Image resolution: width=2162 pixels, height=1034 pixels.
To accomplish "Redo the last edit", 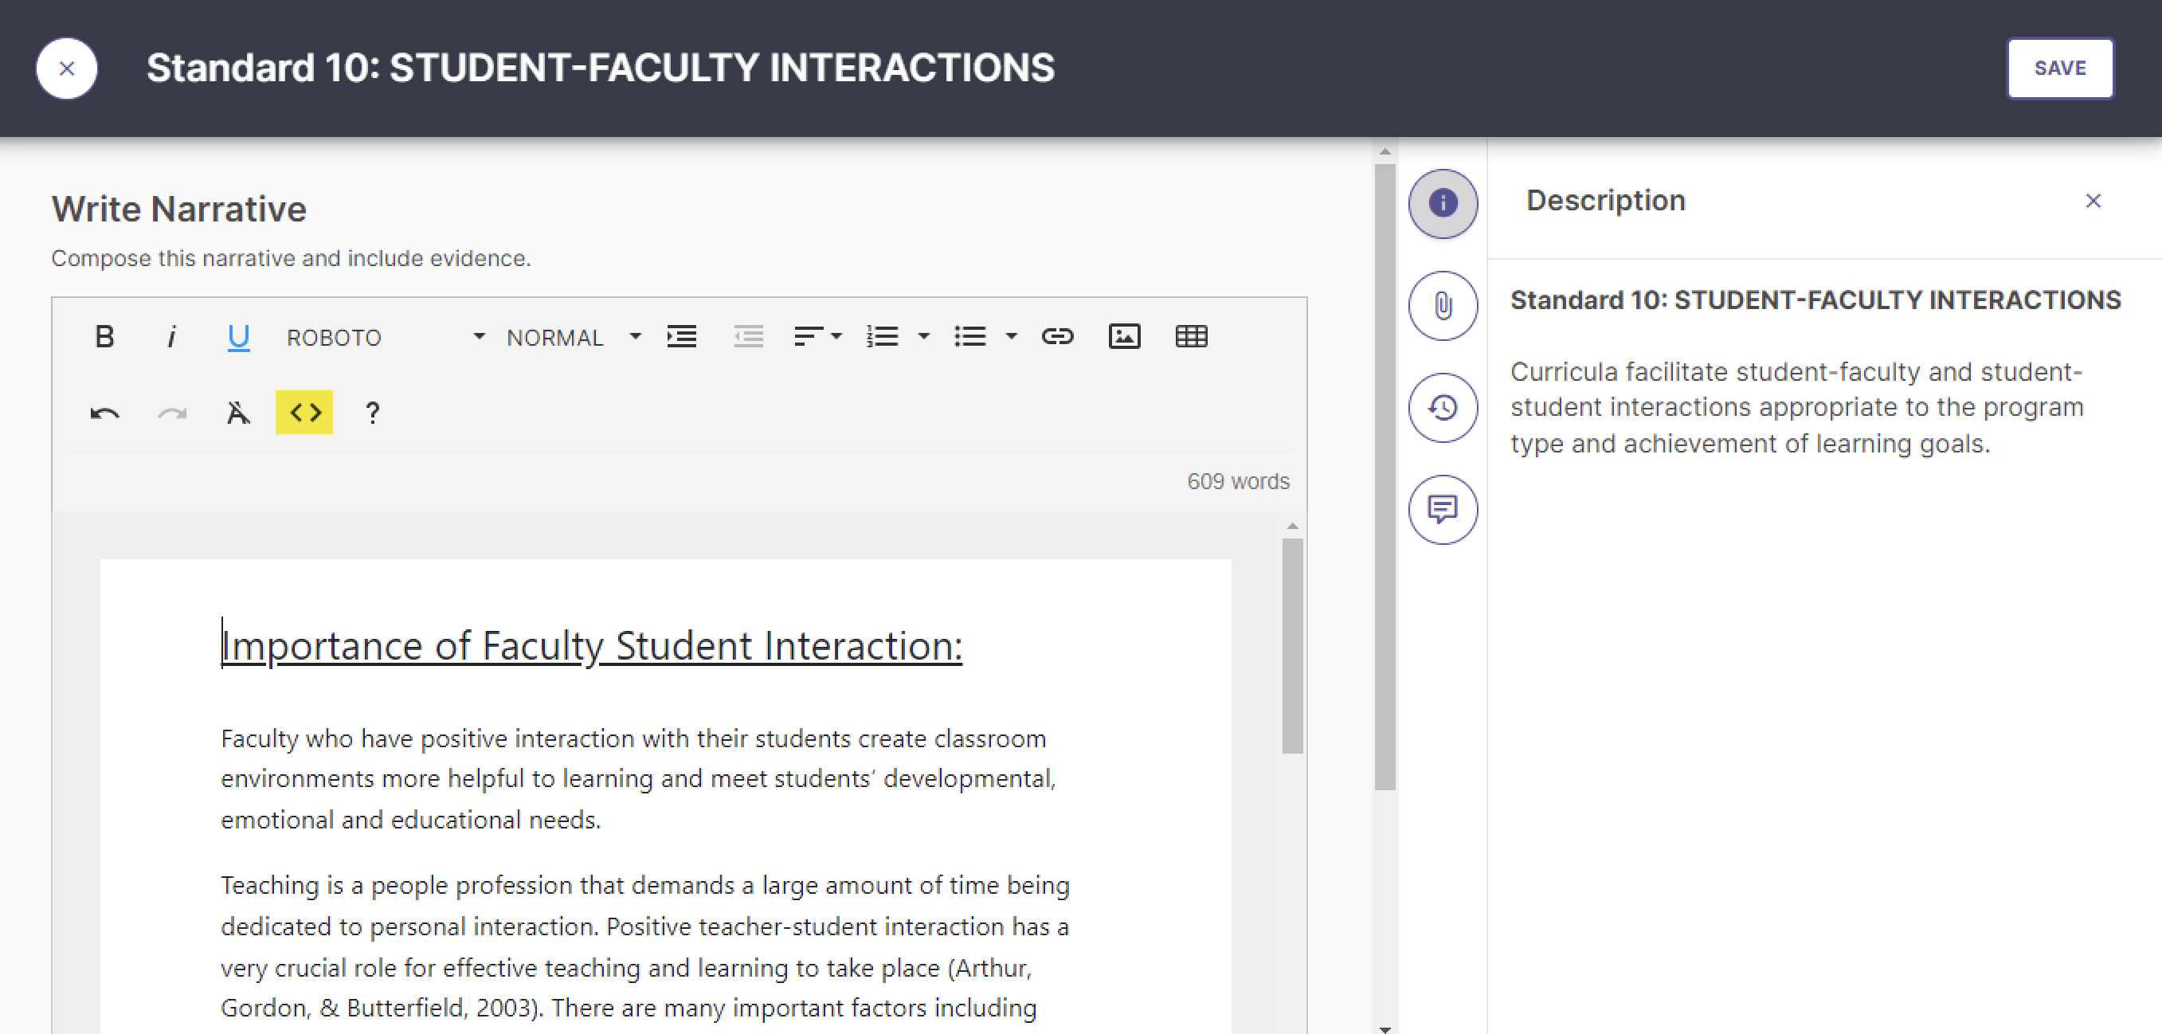I will pos(172,413).
